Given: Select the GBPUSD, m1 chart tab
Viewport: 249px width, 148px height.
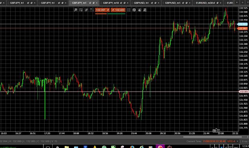Looking at the screenshot, I should click(x=173, y=3).
